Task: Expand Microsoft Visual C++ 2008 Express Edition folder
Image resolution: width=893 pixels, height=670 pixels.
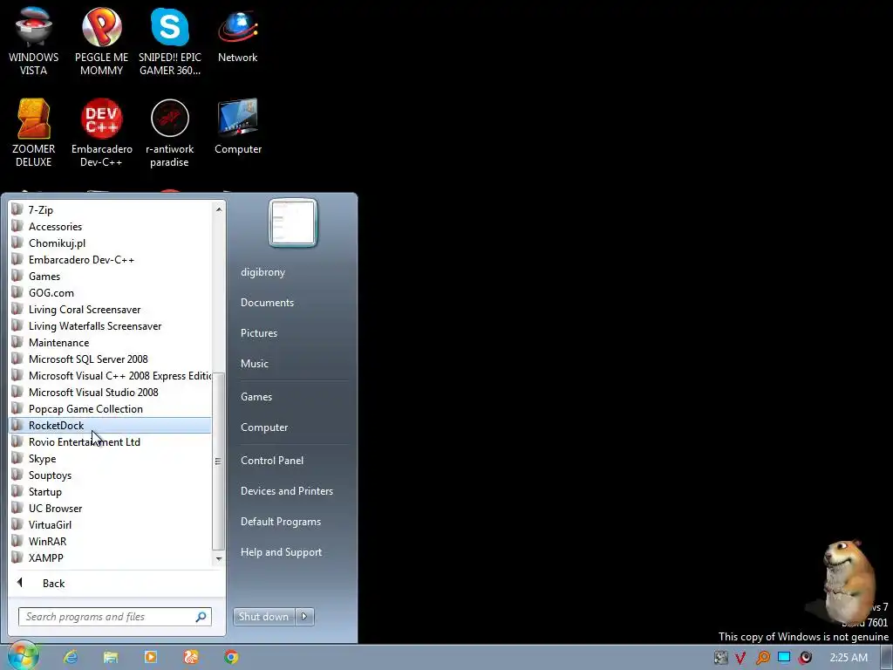Action: (x=111, y=375)
